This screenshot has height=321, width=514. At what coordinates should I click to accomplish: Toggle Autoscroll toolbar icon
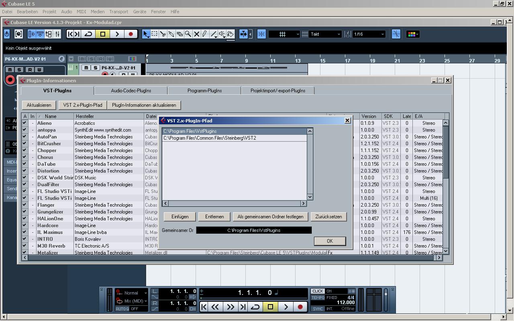click(243, 34)
